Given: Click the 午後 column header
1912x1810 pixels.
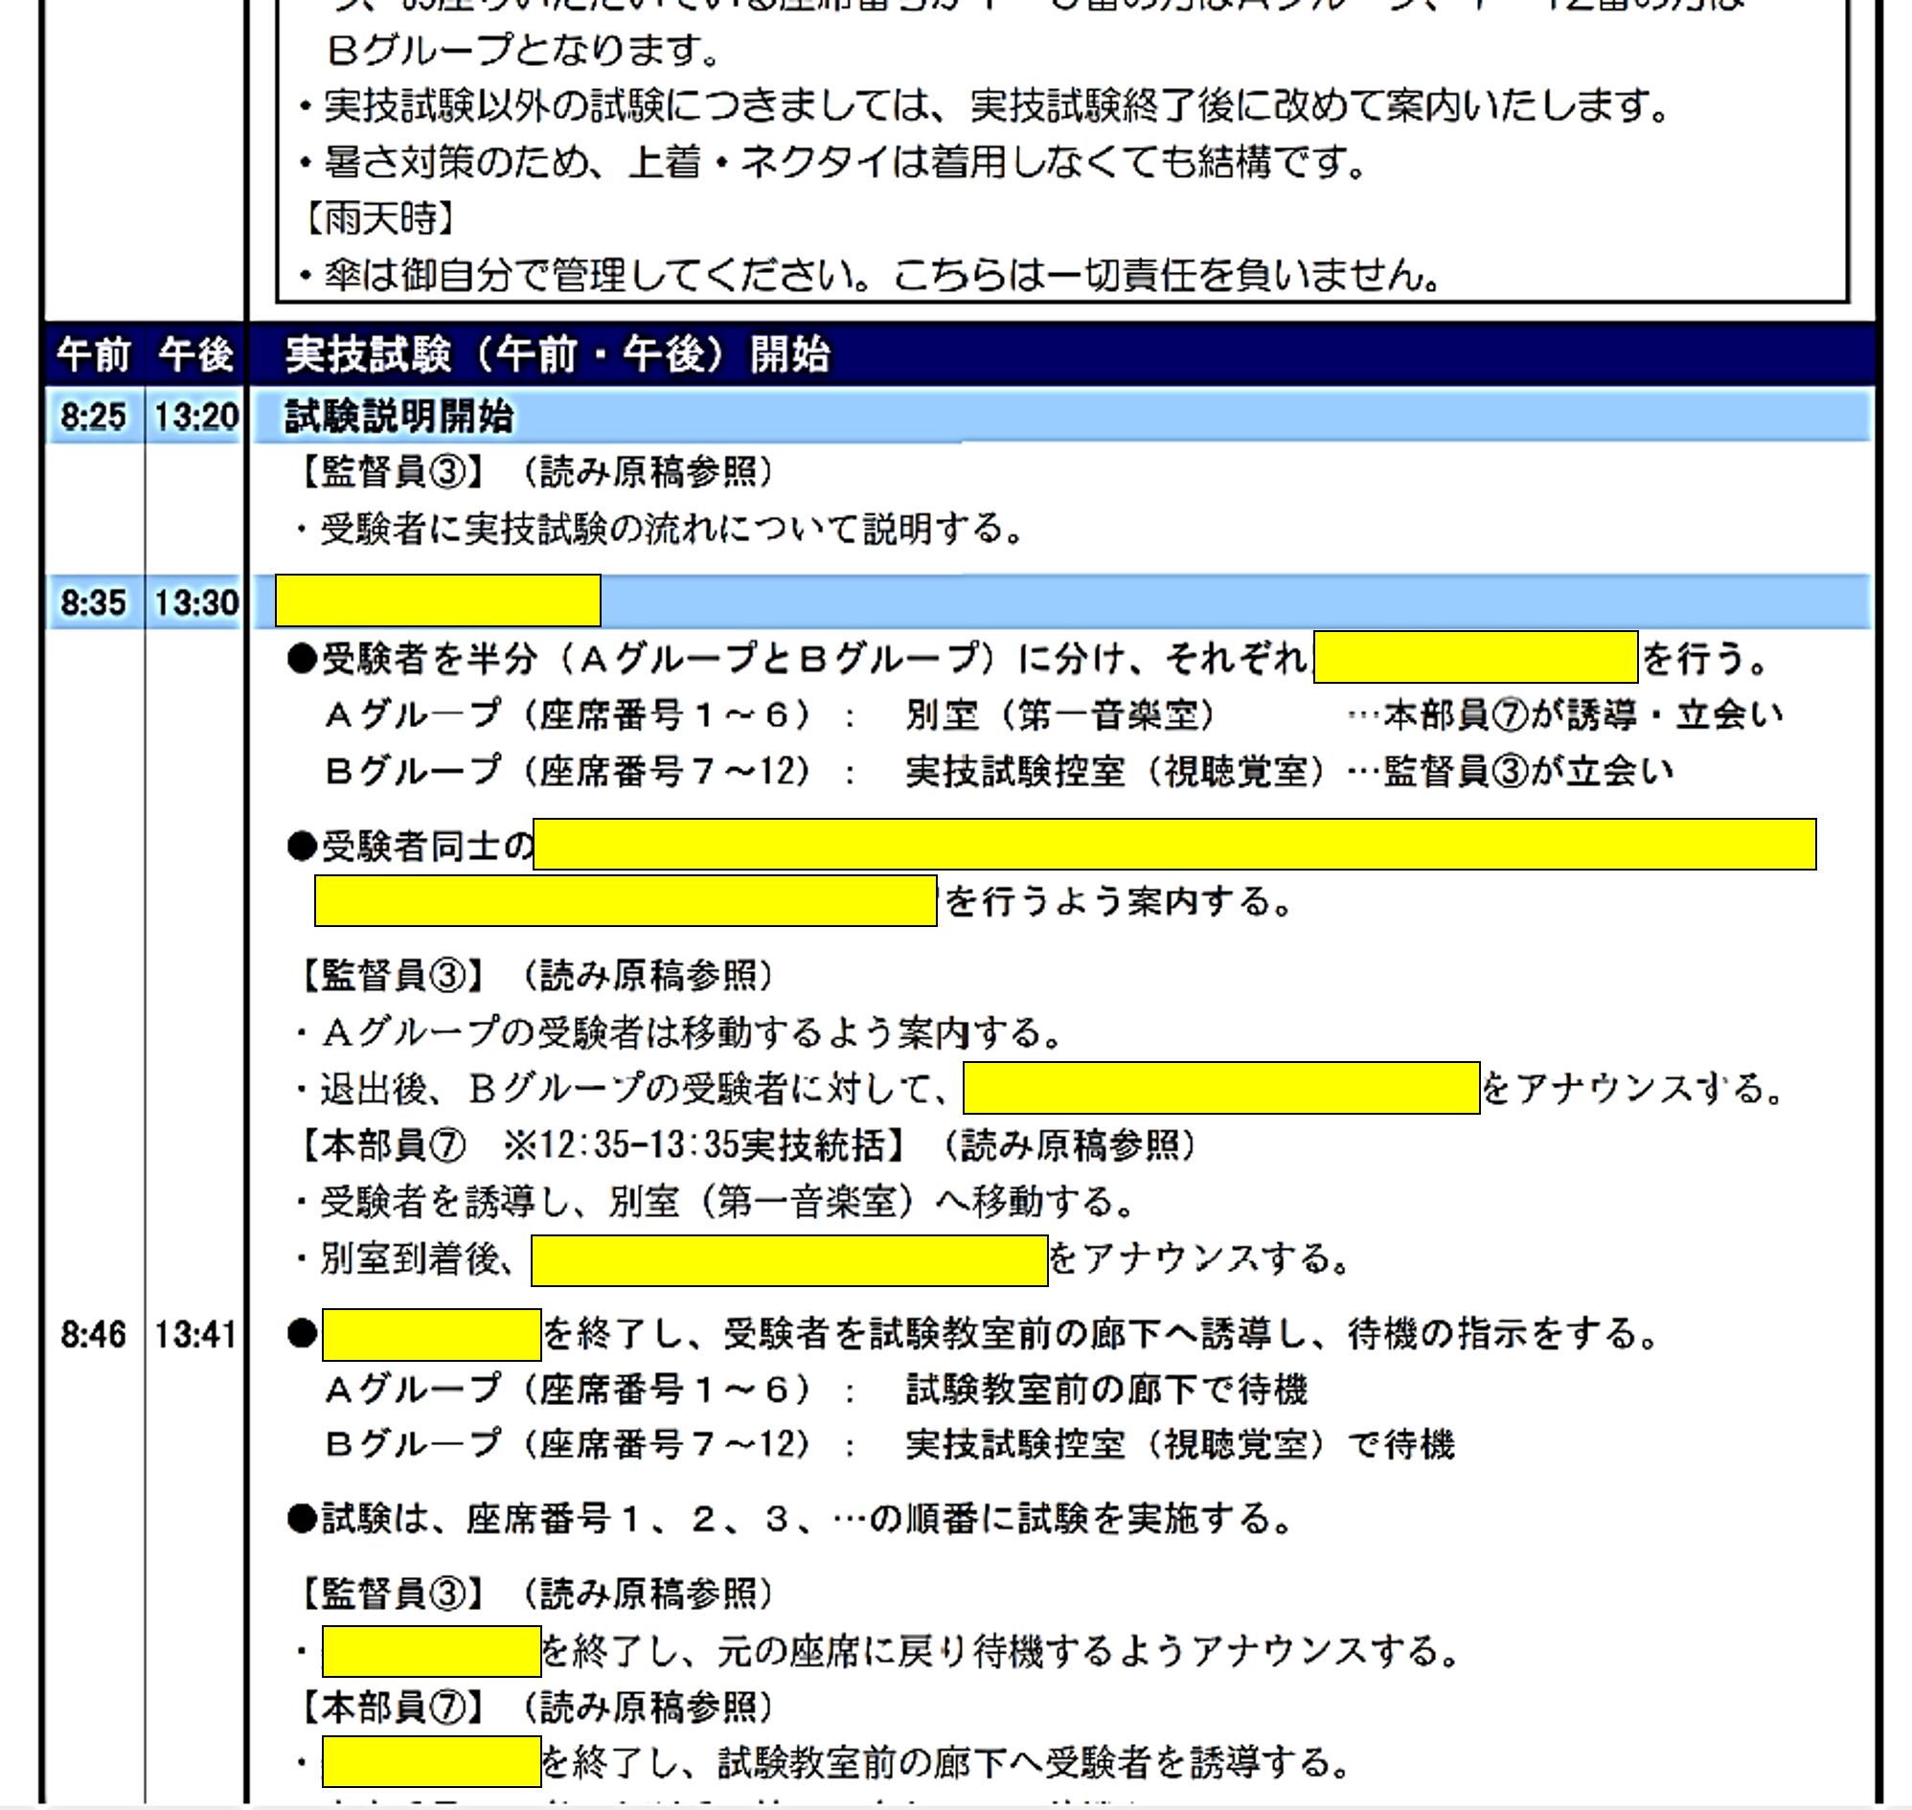Looking at the screenshot, I should point(196,354).
